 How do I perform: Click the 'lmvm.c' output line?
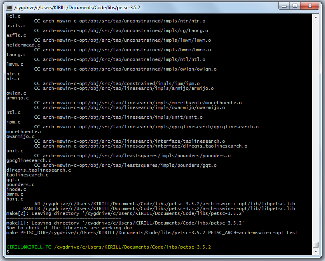point(15,64)
